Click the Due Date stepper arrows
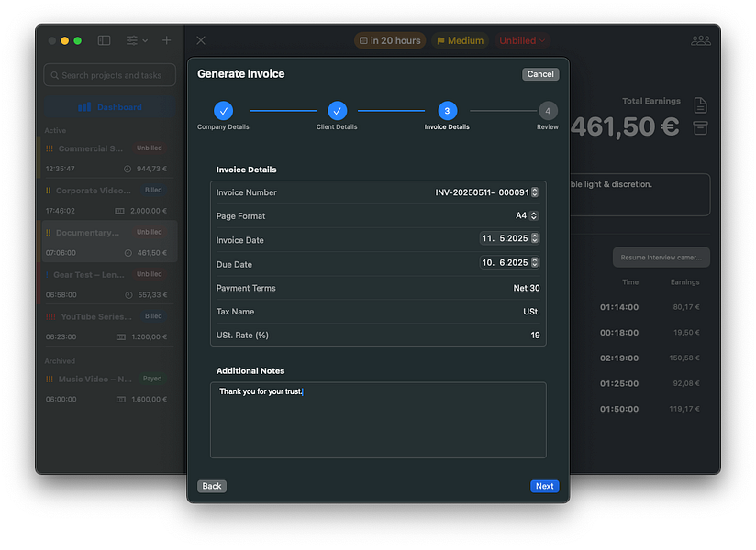This screenshot has height=550, width=756. [x=535, y=262]
